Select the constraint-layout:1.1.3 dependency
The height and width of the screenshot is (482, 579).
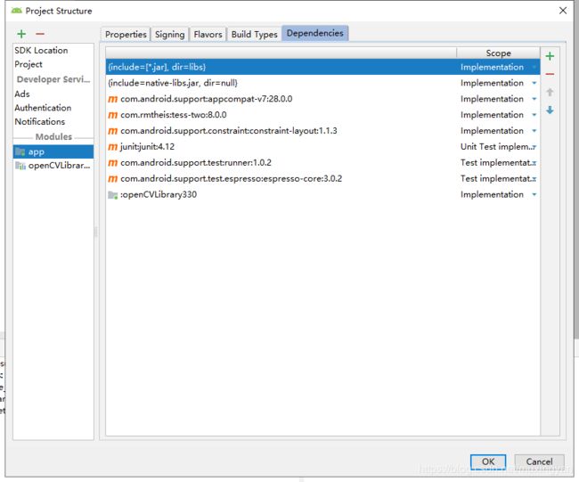pos(322,131)
